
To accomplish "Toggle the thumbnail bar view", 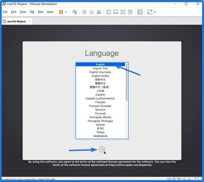I will 116,12.
